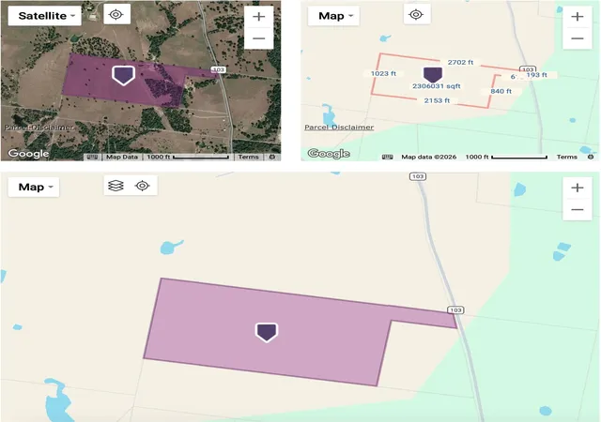Click Map data ©2026 text

click(428, 157)
